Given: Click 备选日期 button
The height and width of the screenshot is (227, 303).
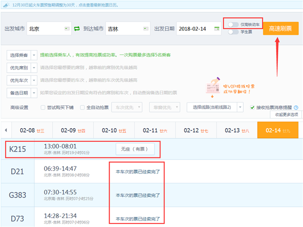Looking at the screenshot, I should tap(19, 93).
